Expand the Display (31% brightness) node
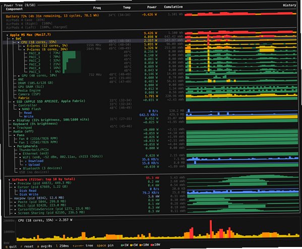 14,120
